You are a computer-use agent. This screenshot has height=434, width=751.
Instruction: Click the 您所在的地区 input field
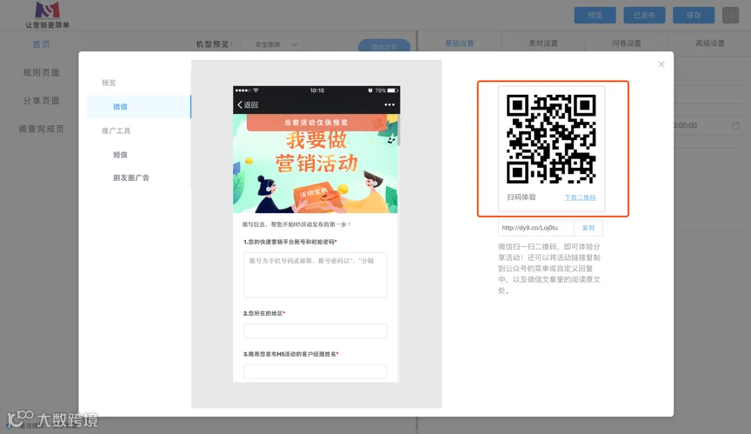316,331
